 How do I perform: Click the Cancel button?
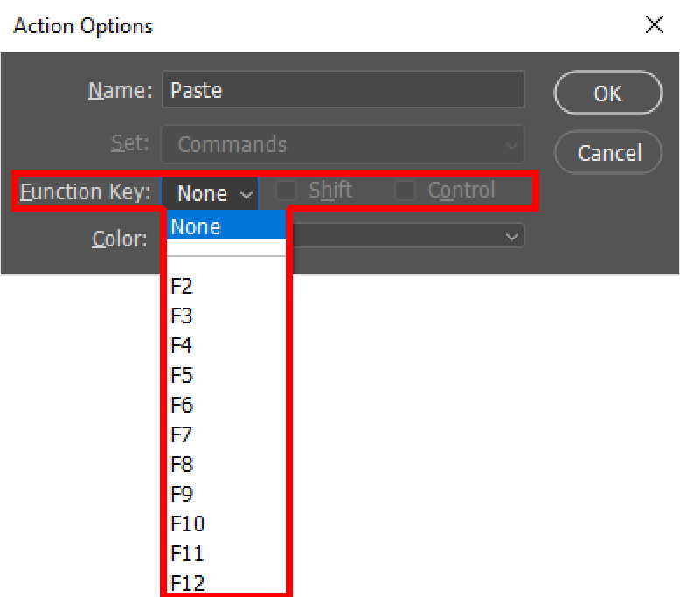coord(608,153)
